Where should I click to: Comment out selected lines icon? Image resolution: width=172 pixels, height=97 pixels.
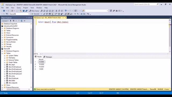(x=75, y=14)
